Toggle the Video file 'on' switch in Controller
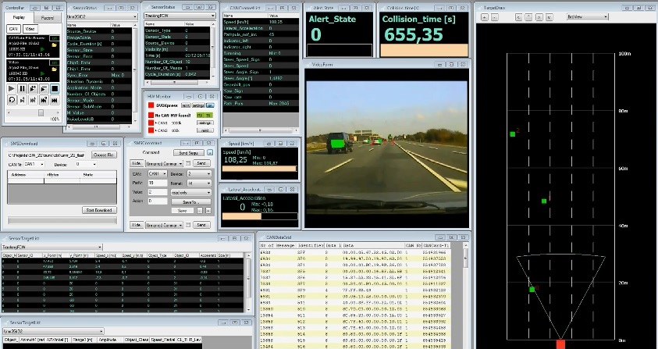 click(54, 62)
